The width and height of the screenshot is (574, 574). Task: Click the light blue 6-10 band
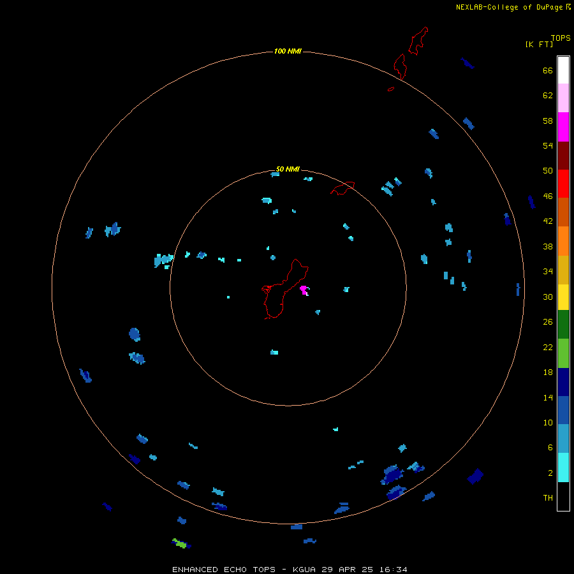click(x=563, y=438)
